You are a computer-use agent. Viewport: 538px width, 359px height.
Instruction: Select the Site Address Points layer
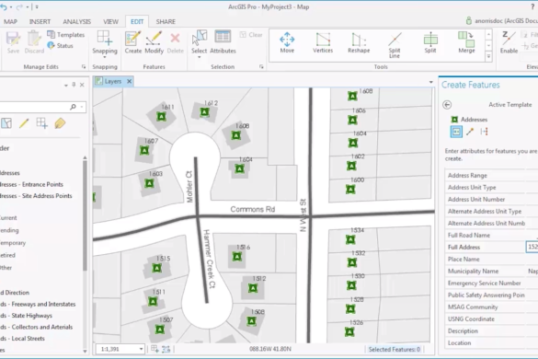36,196
